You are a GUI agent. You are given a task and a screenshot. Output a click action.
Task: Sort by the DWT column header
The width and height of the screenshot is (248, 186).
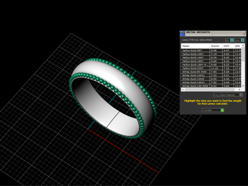point(228,46)
